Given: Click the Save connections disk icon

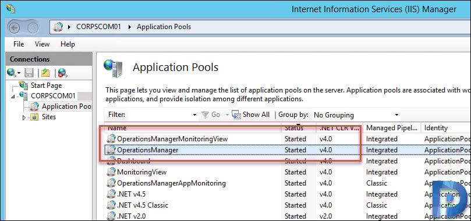Looking at the screenshot, I should point(29,73).
